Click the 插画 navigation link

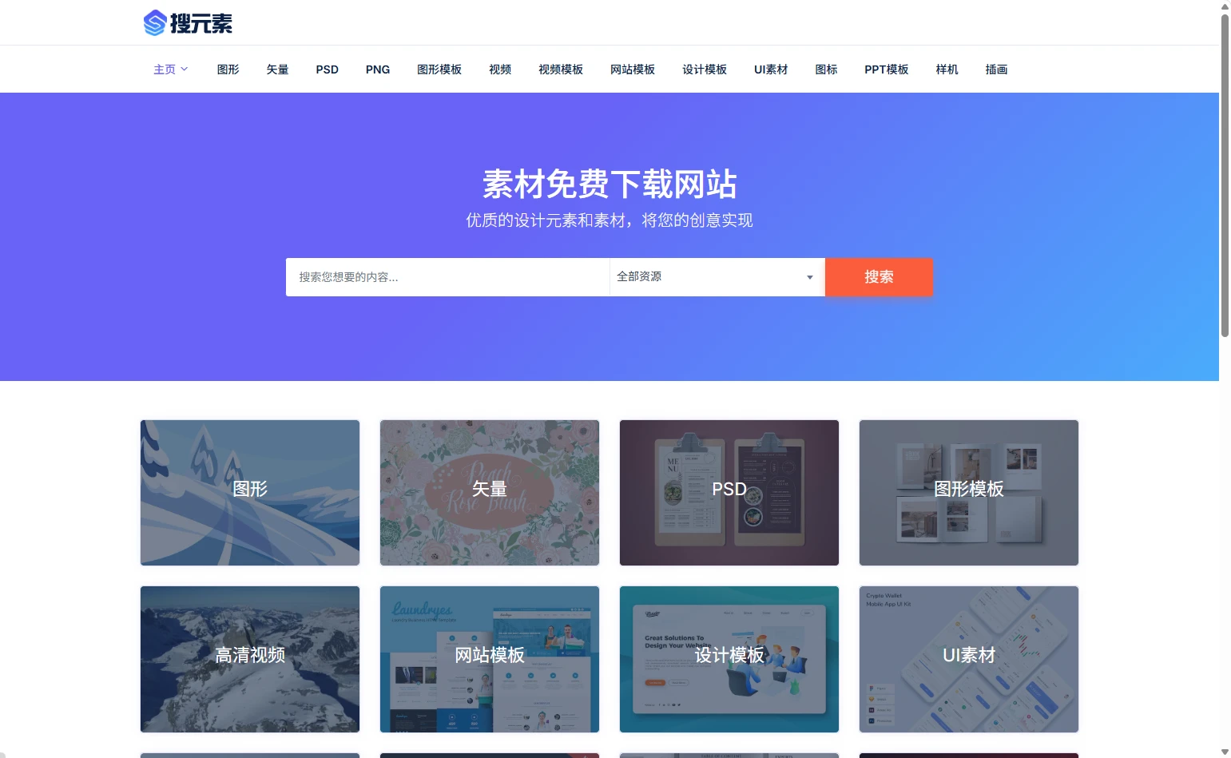point(996,69)
